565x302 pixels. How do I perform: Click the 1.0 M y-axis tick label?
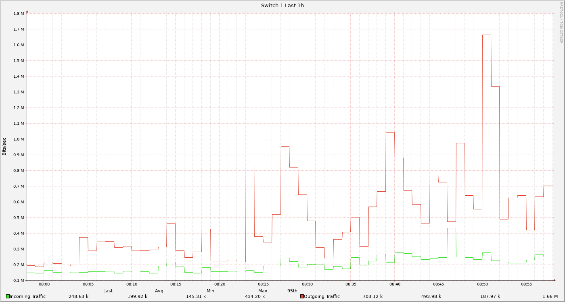(19, 139)
